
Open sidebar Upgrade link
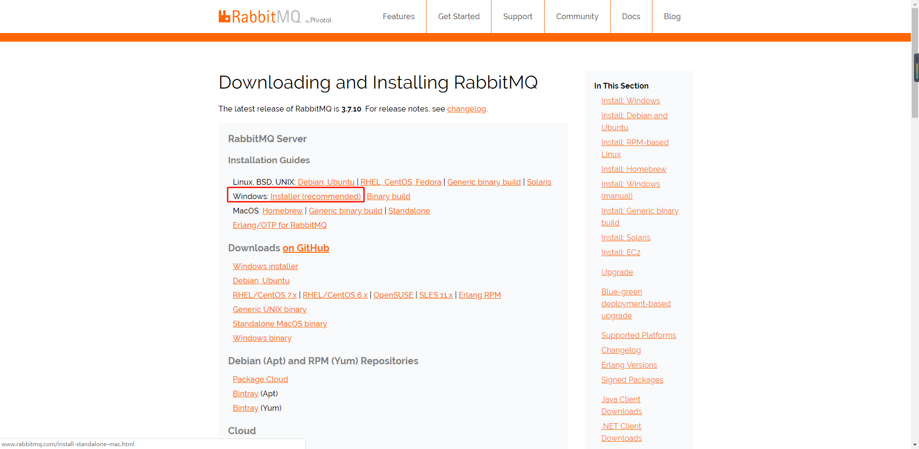pyautogui.click(x=617, y=272)
